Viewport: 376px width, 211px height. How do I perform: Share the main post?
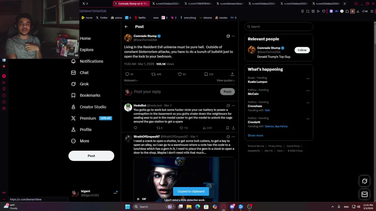click(x=232, y=74)
